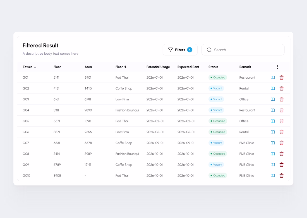Open the G02 row book icon
Viewport: 307px width, 218px height.
[x=273, y=88]
